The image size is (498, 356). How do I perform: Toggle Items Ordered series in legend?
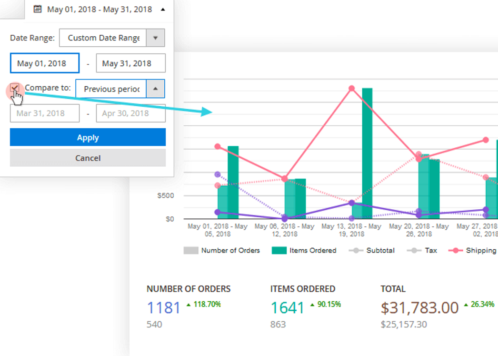pos(304,250)
